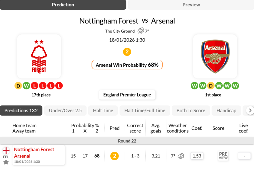Open the Handicap tab

226,110
